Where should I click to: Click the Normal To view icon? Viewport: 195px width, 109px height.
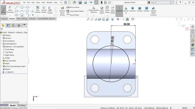pos(126,10)
